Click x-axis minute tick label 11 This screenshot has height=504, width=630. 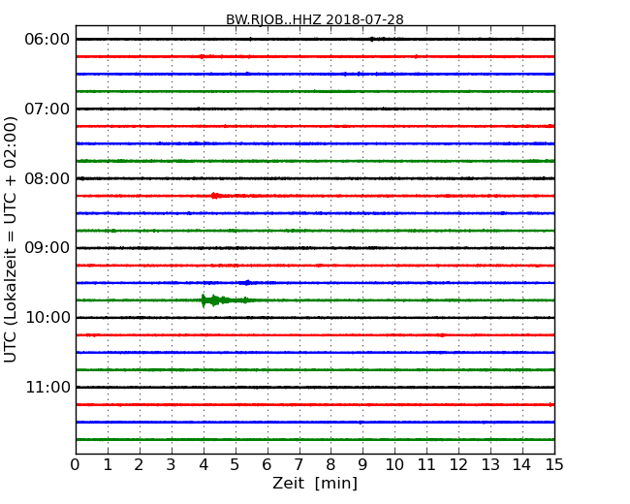coord(426,465)
